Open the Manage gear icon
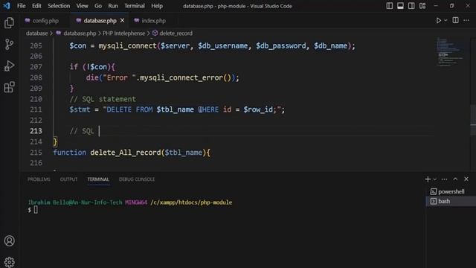Image resolution: width=476 pixels, height=268 pixels. 10,261
